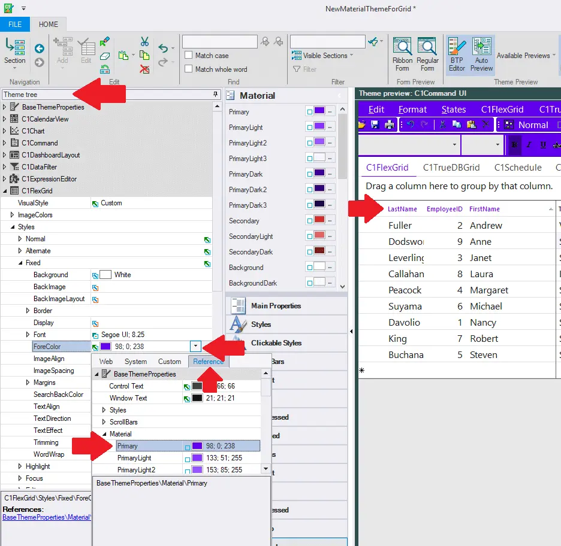
Task: Click the Undo arrow in the ribbon
Action: [163, 48]
